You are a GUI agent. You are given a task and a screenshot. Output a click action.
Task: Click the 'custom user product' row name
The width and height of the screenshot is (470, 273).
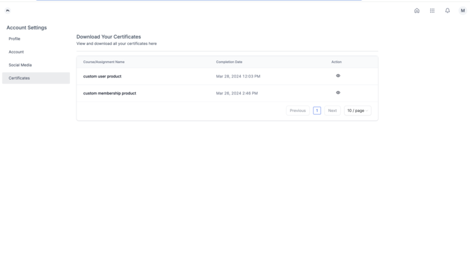click(x=102, y=76)
